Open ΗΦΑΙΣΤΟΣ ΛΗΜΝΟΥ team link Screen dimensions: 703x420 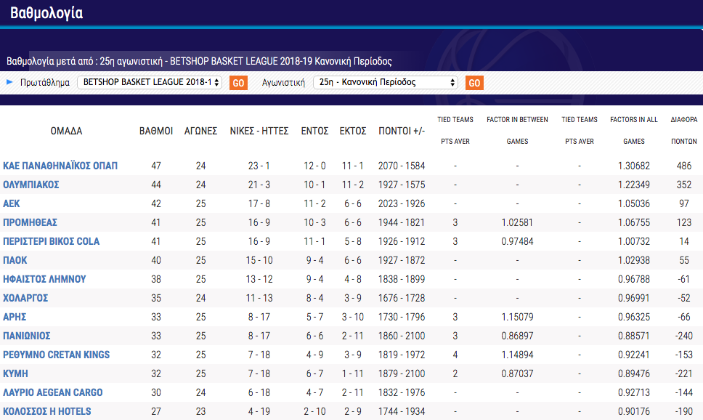click(x=45, y=279)
